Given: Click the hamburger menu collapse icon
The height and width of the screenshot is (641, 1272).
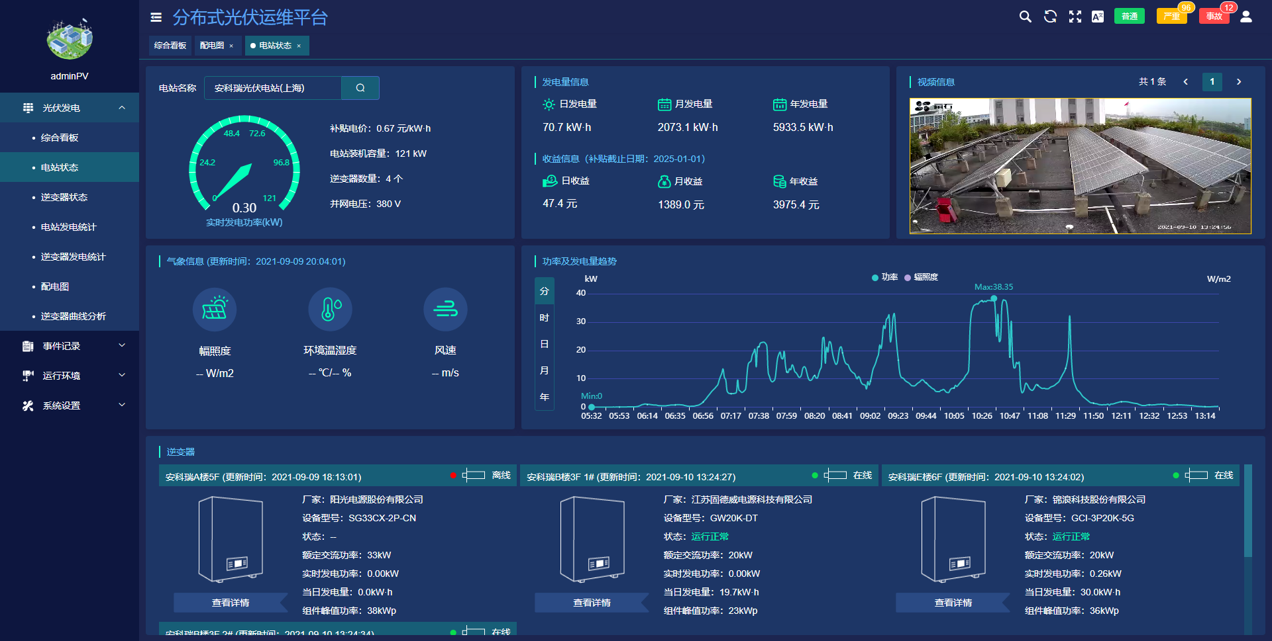Looking at the screenshot, I should (x=156, y=17).
